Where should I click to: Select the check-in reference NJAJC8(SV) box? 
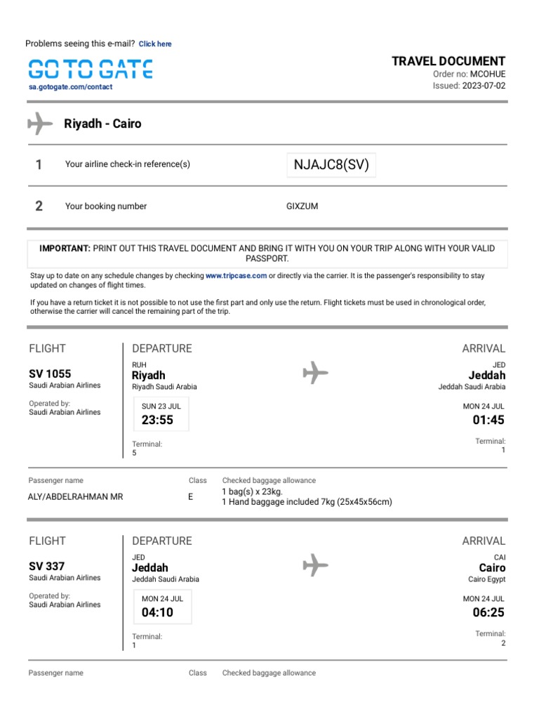coord(331,165)
